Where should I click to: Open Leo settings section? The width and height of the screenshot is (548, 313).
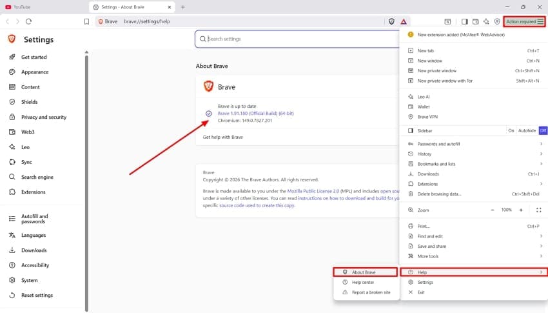(x=25, y=147)
